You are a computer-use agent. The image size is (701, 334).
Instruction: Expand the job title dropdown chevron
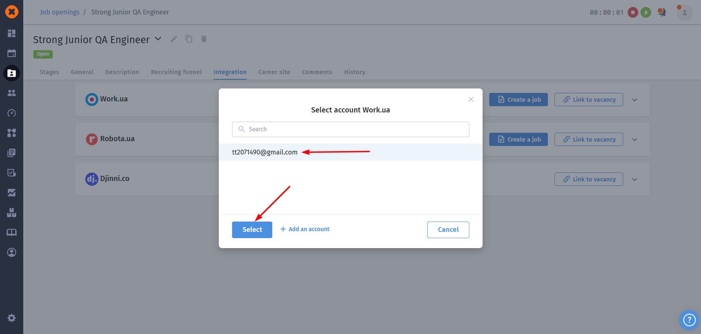coord(158,39)
